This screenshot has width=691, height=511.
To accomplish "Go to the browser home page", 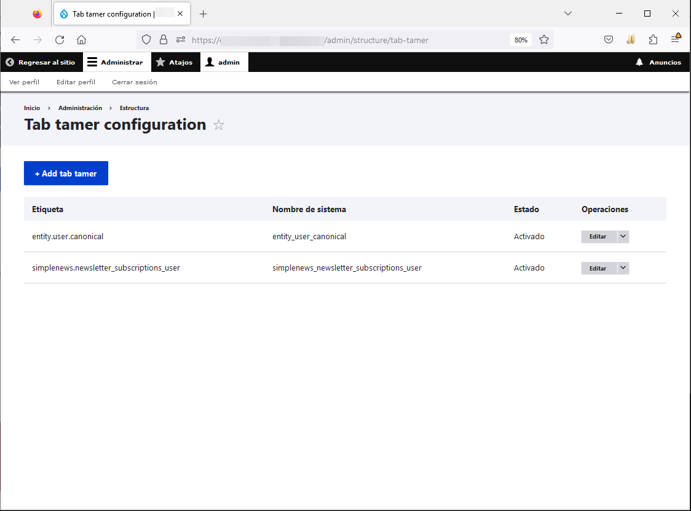I will click(82, 40).
